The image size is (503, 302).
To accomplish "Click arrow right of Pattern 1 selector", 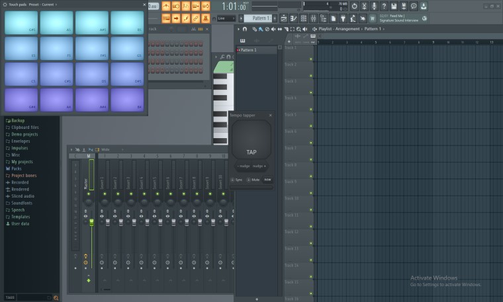I will (x=275, y=19).
